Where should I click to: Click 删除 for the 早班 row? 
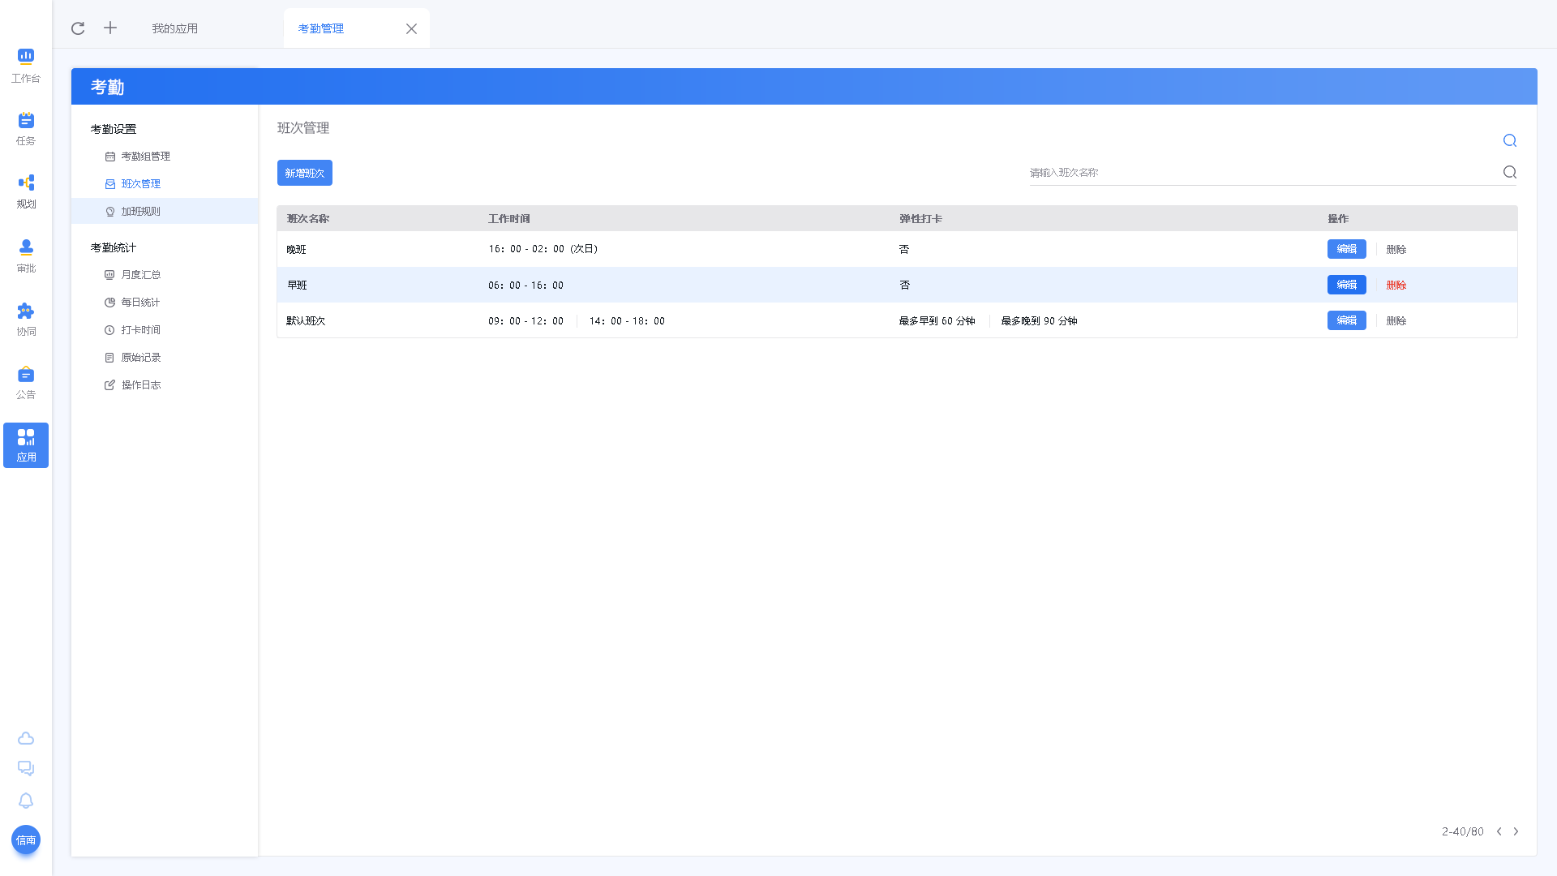click(1396, 285)
